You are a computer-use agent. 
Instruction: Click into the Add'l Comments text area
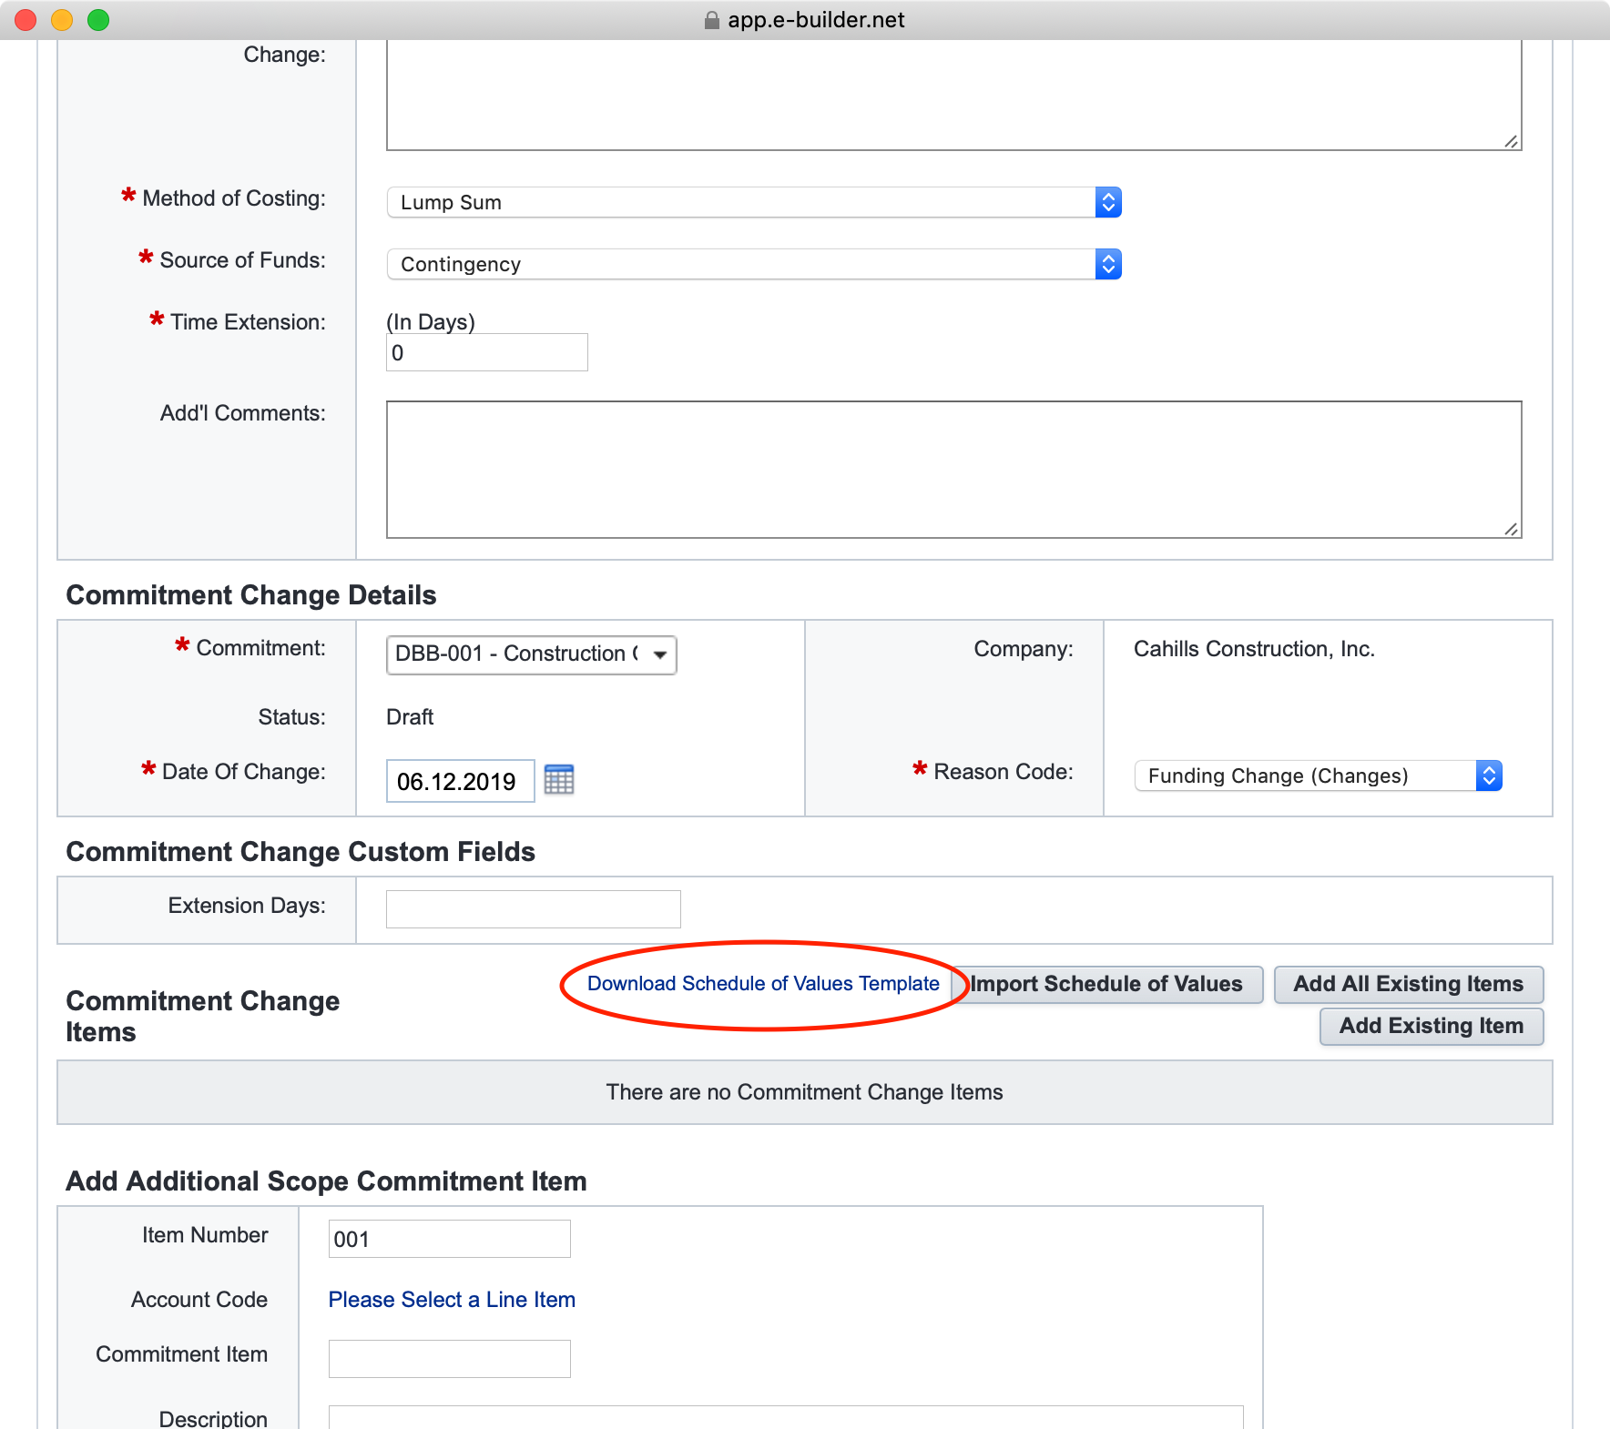pyautogui.click(x=954, y=470)
